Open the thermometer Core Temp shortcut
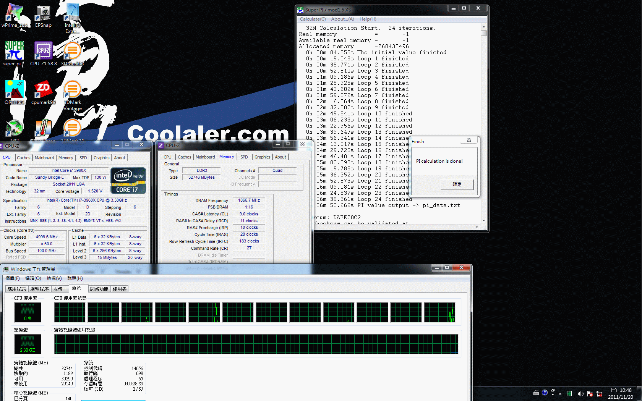This screenshot has width=642, height=401. tap(43, 130)
